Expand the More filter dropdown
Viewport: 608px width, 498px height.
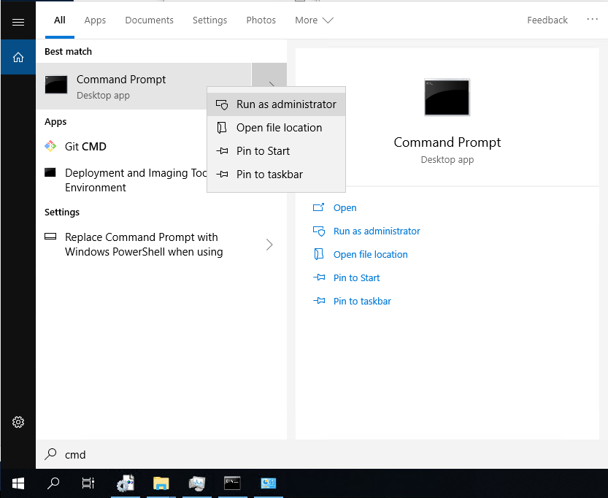(x=314, y=20)
